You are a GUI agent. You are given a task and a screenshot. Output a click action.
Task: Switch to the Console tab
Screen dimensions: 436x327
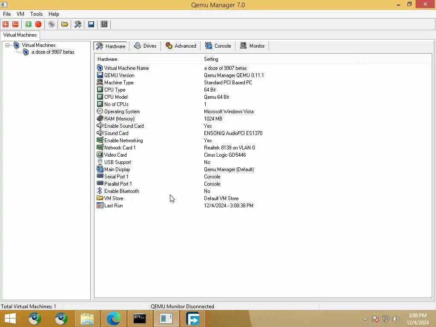tap(218, 46)
